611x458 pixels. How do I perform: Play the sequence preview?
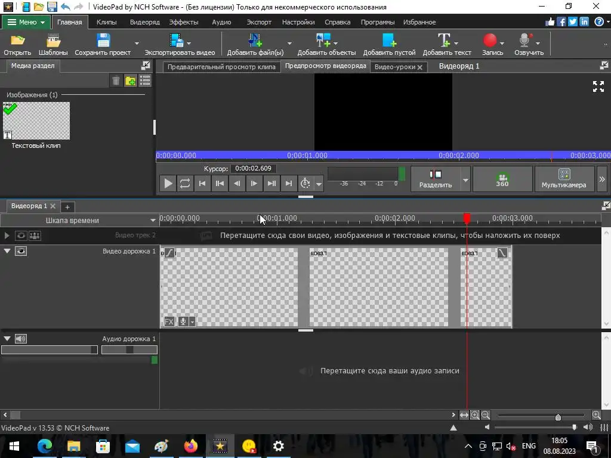[168, 183]
